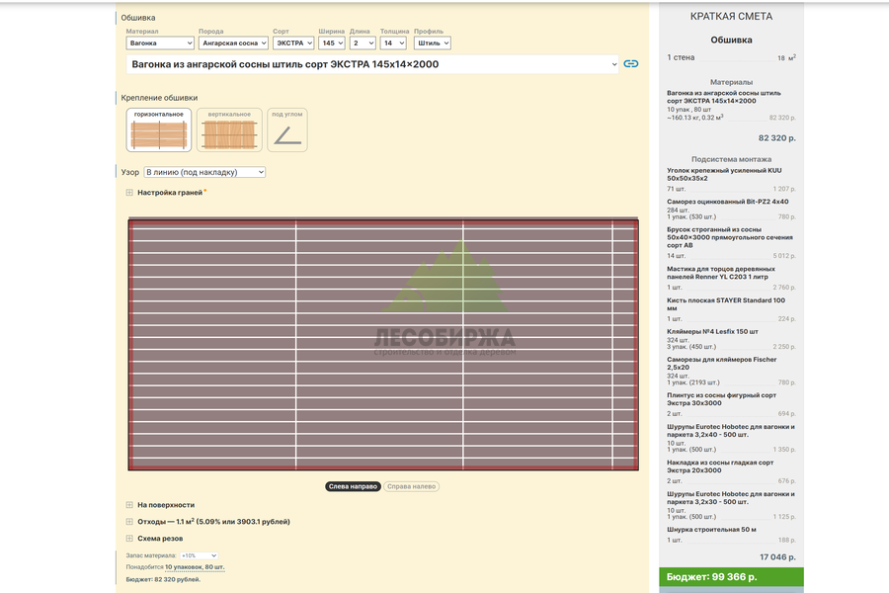Open cladding material name in the estimate summary
This screenshot has width=889, height=593.
coord(723,97)
